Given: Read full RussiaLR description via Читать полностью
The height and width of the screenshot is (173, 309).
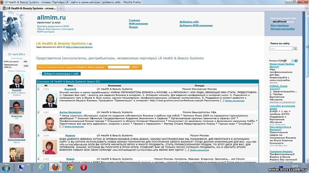Looking at the screenshot, I should pyautogui.click(x=234, y=101).
